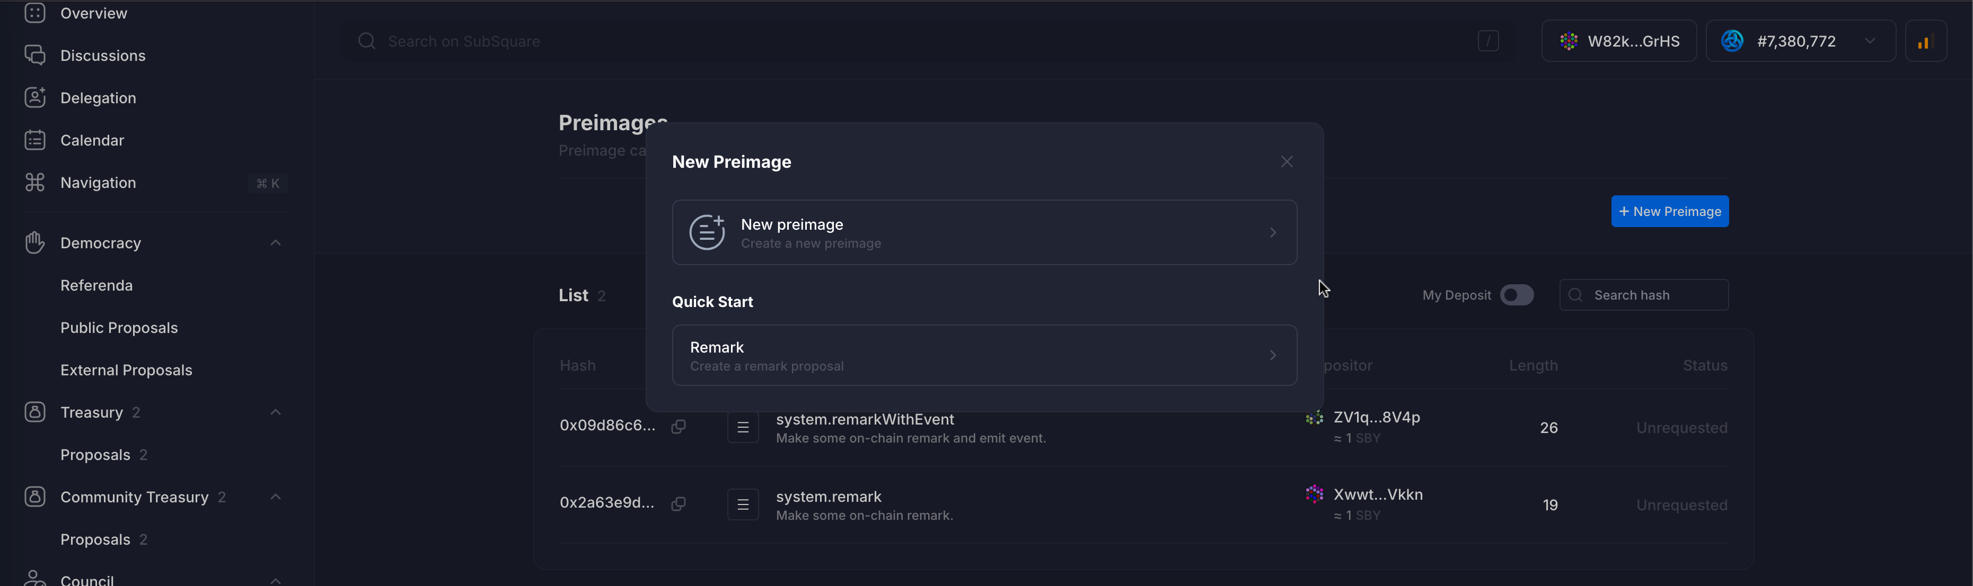
Task: Open Navigation using the command icon
Action: click(35, 182)
